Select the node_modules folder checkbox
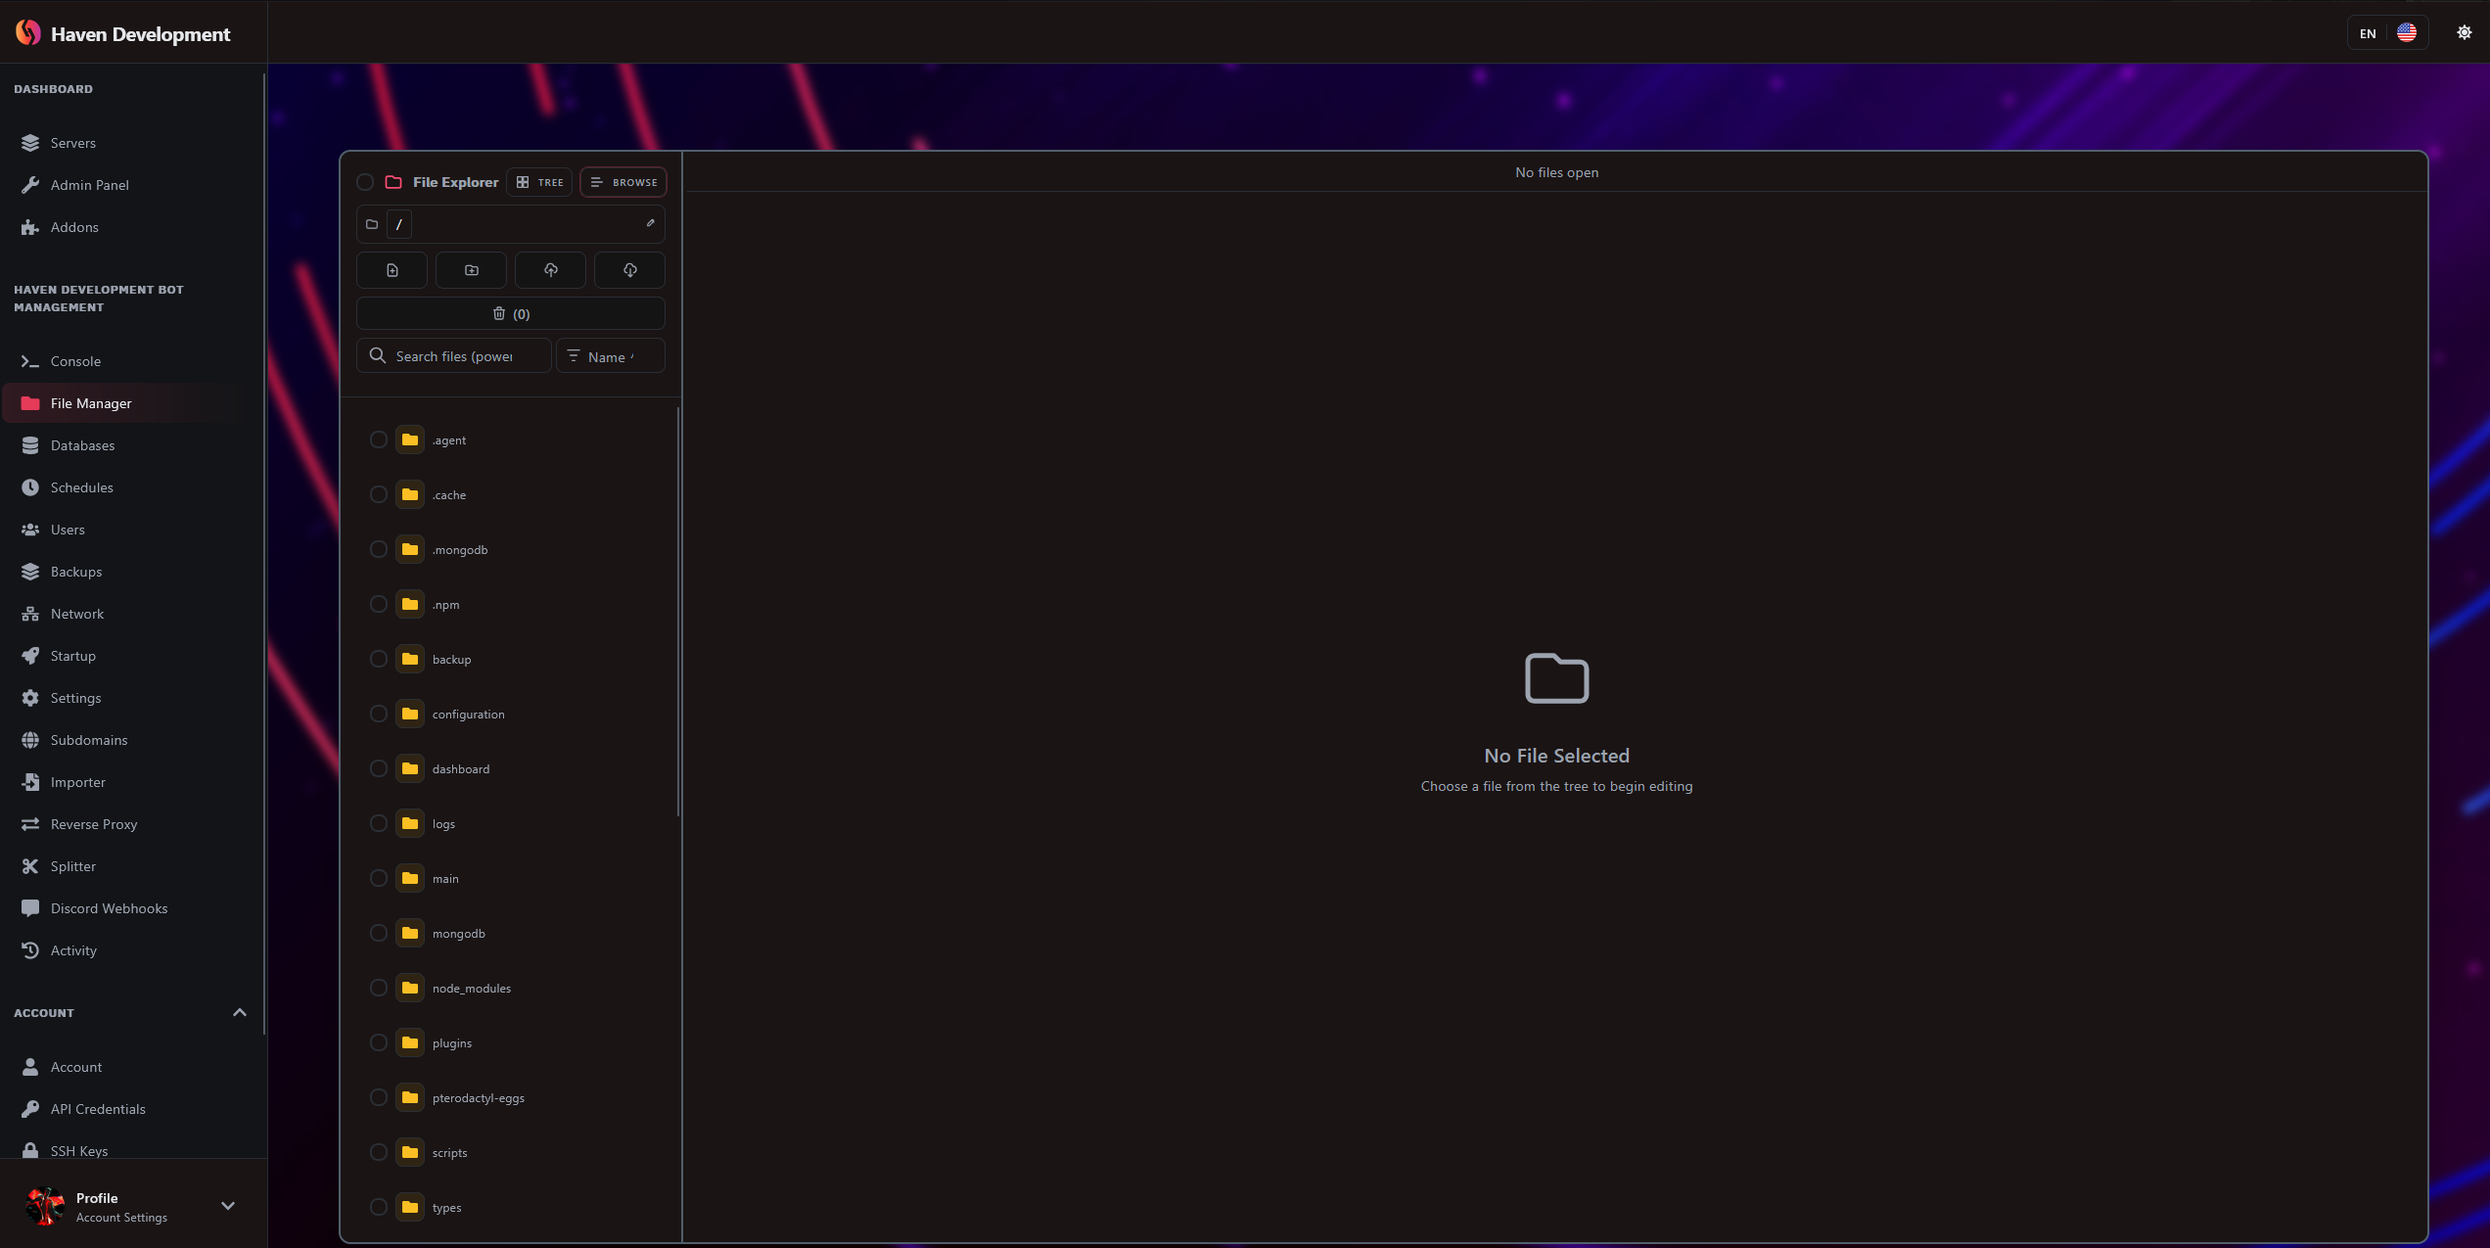The height and width of the screenshot is (1248, 2490). (x=379, y=988)
